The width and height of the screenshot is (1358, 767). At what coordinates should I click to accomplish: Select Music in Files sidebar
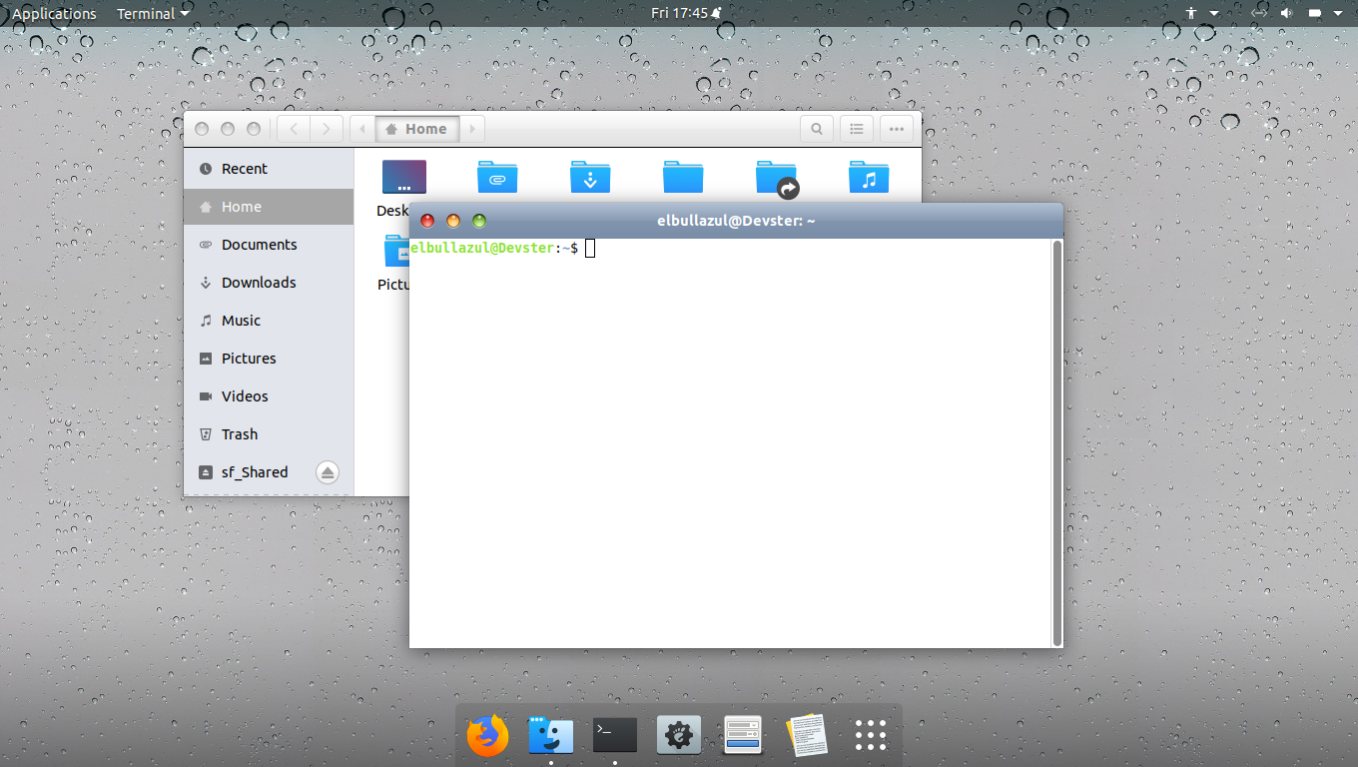click(269, 321)
